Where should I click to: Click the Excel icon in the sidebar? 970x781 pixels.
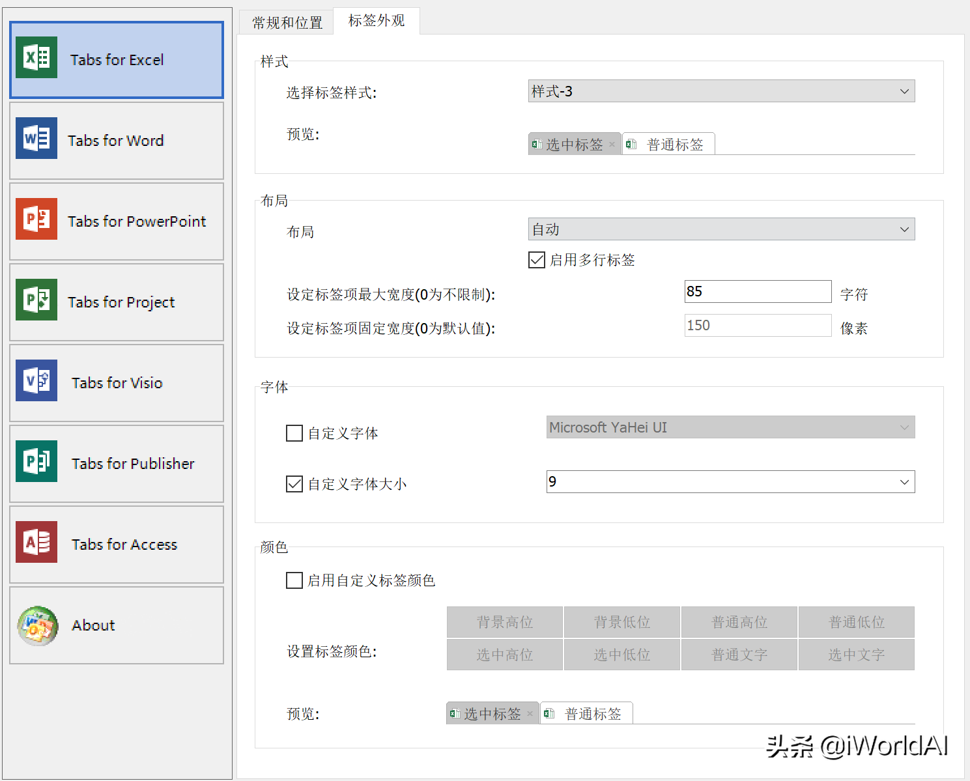(x=36, y=57)
